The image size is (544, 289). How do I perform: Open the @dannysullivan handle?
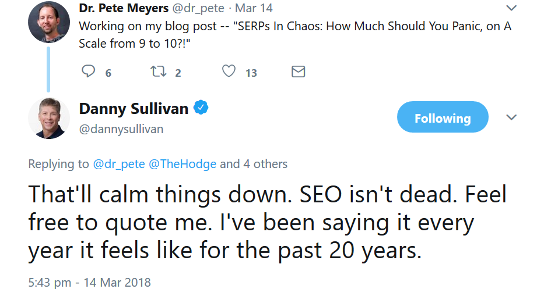pyautogui.click(x=121, y=129)
